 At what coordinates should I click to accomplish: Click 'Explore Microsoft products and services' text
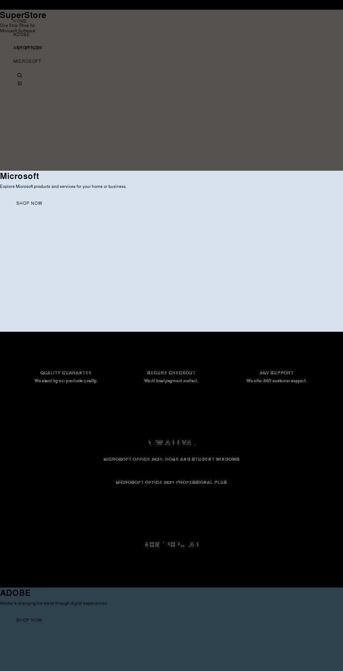[x=63, y=186]
